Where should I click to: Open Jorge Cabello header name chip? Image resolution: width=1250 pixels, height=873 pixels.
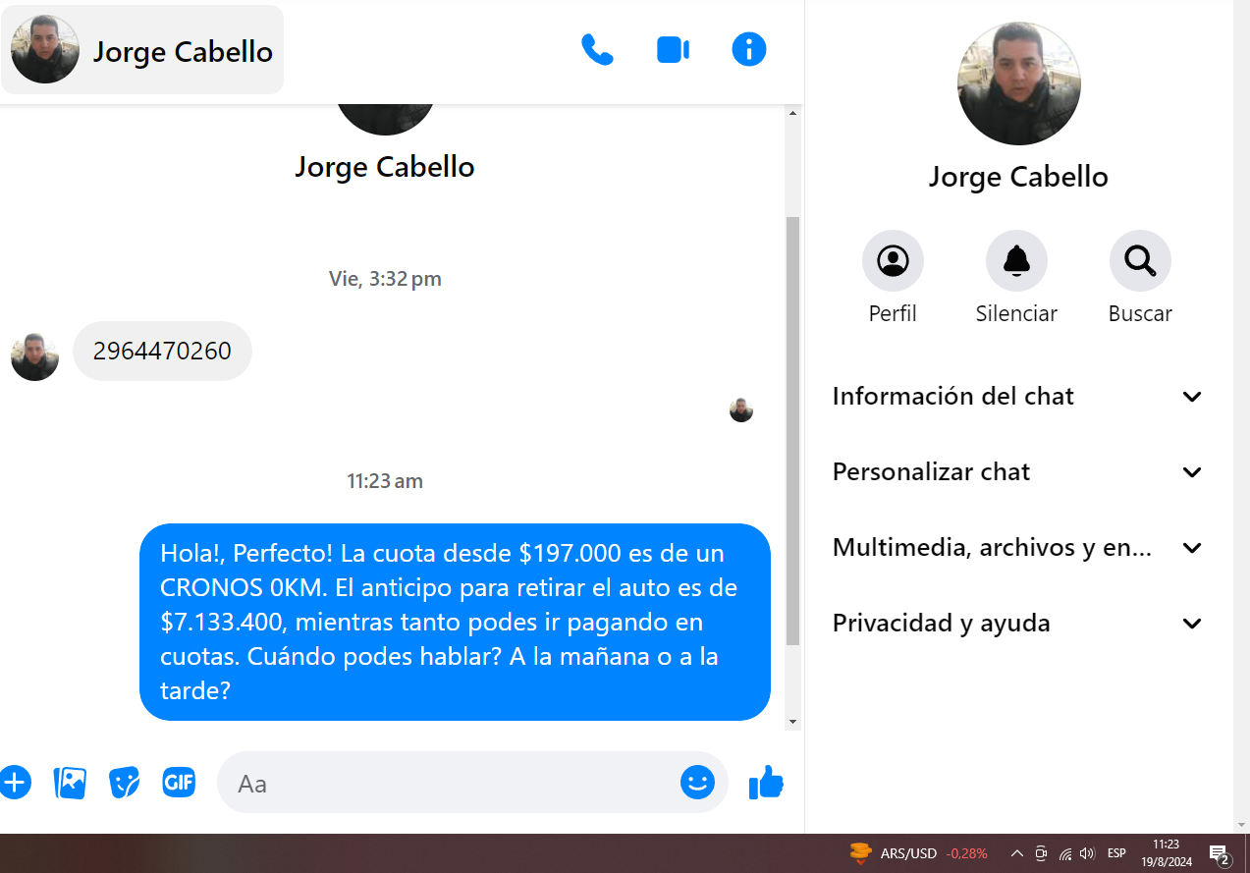[x=142, y=50]
